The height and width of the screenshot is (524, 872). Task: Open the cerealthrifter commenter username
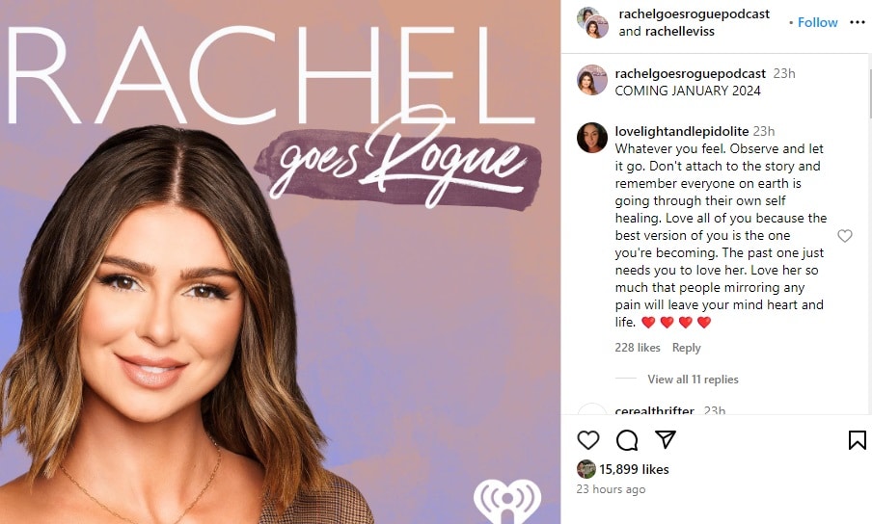[x=655, y=410]
